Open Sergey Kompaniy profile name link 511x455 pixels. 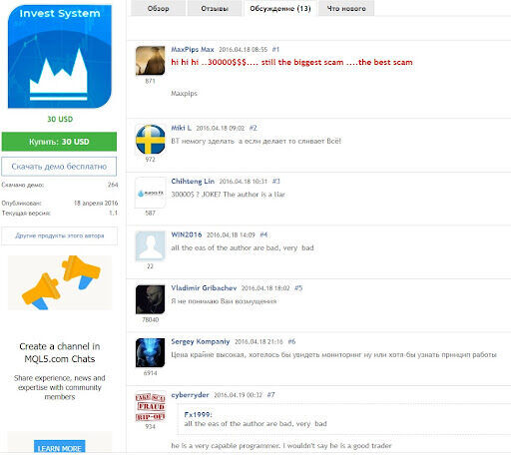point(201,341)
